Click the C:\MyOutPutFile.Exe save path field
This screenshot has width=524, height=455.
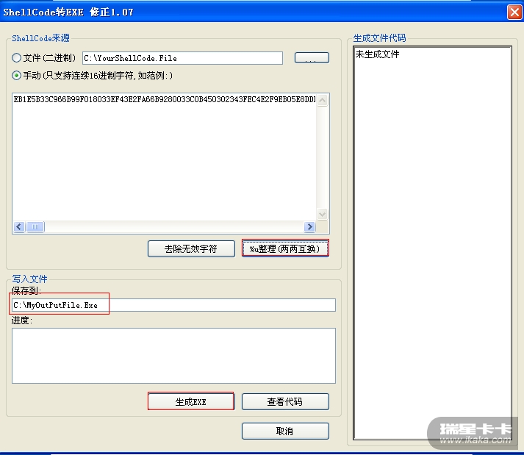click(x=173, y=305)
